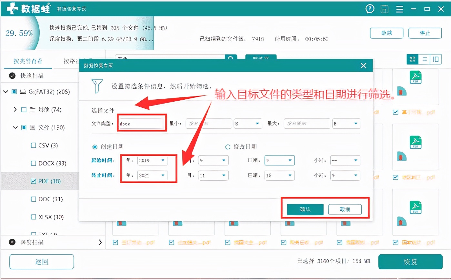Screen dimensions: 451x280
Task: Toggle the G:(FAT32) drive checkbox
Action: [x=14, y=92]
